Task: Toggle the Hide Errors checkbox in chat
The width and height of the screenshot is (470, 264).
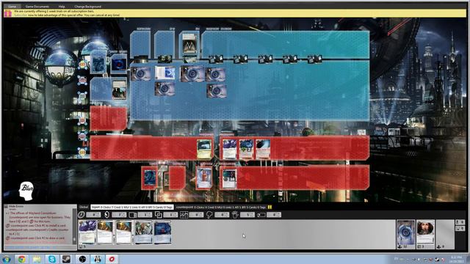Action: pos(6,207)
